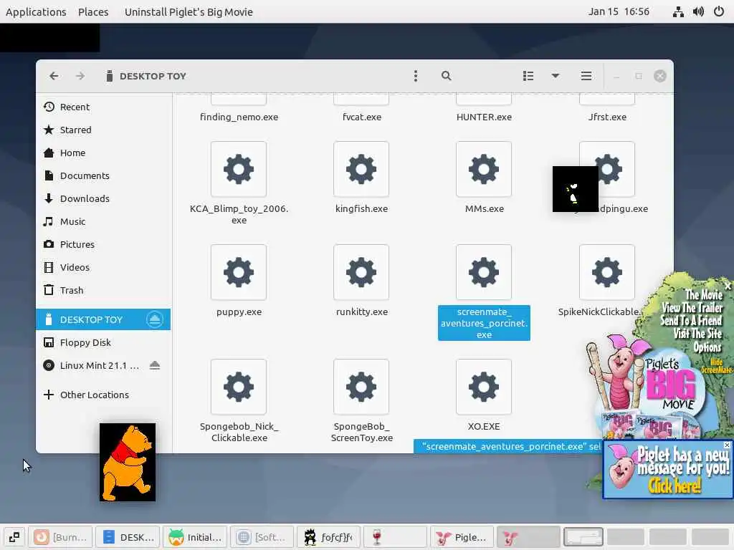Image resolution: width=734 pixels, height=550 pixels.
Task: Open Downloads in the sidebar
Action: [103, 198]
